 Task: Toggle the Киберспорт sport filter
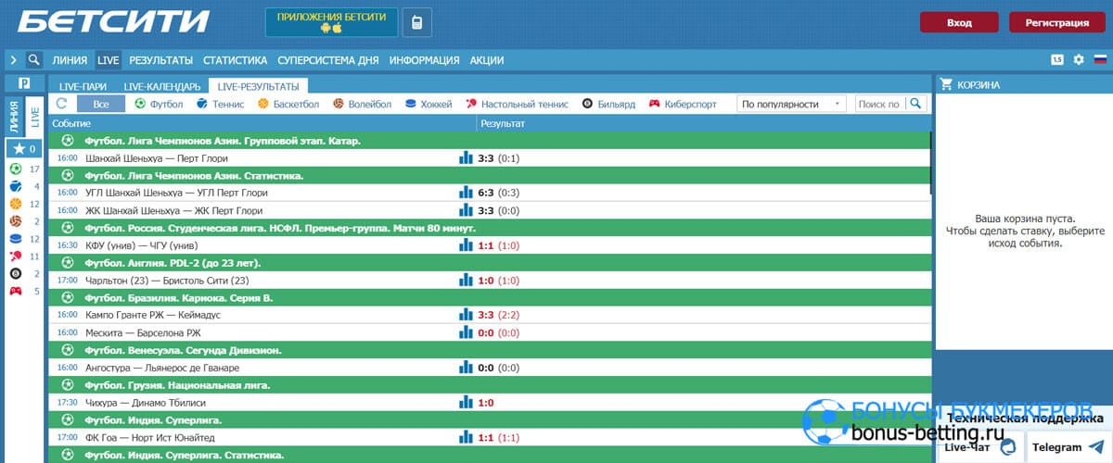682,105
